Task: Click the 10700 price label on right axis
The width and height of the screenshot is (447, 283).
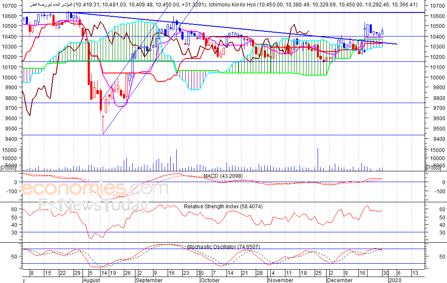Action: tap(437, 6)
